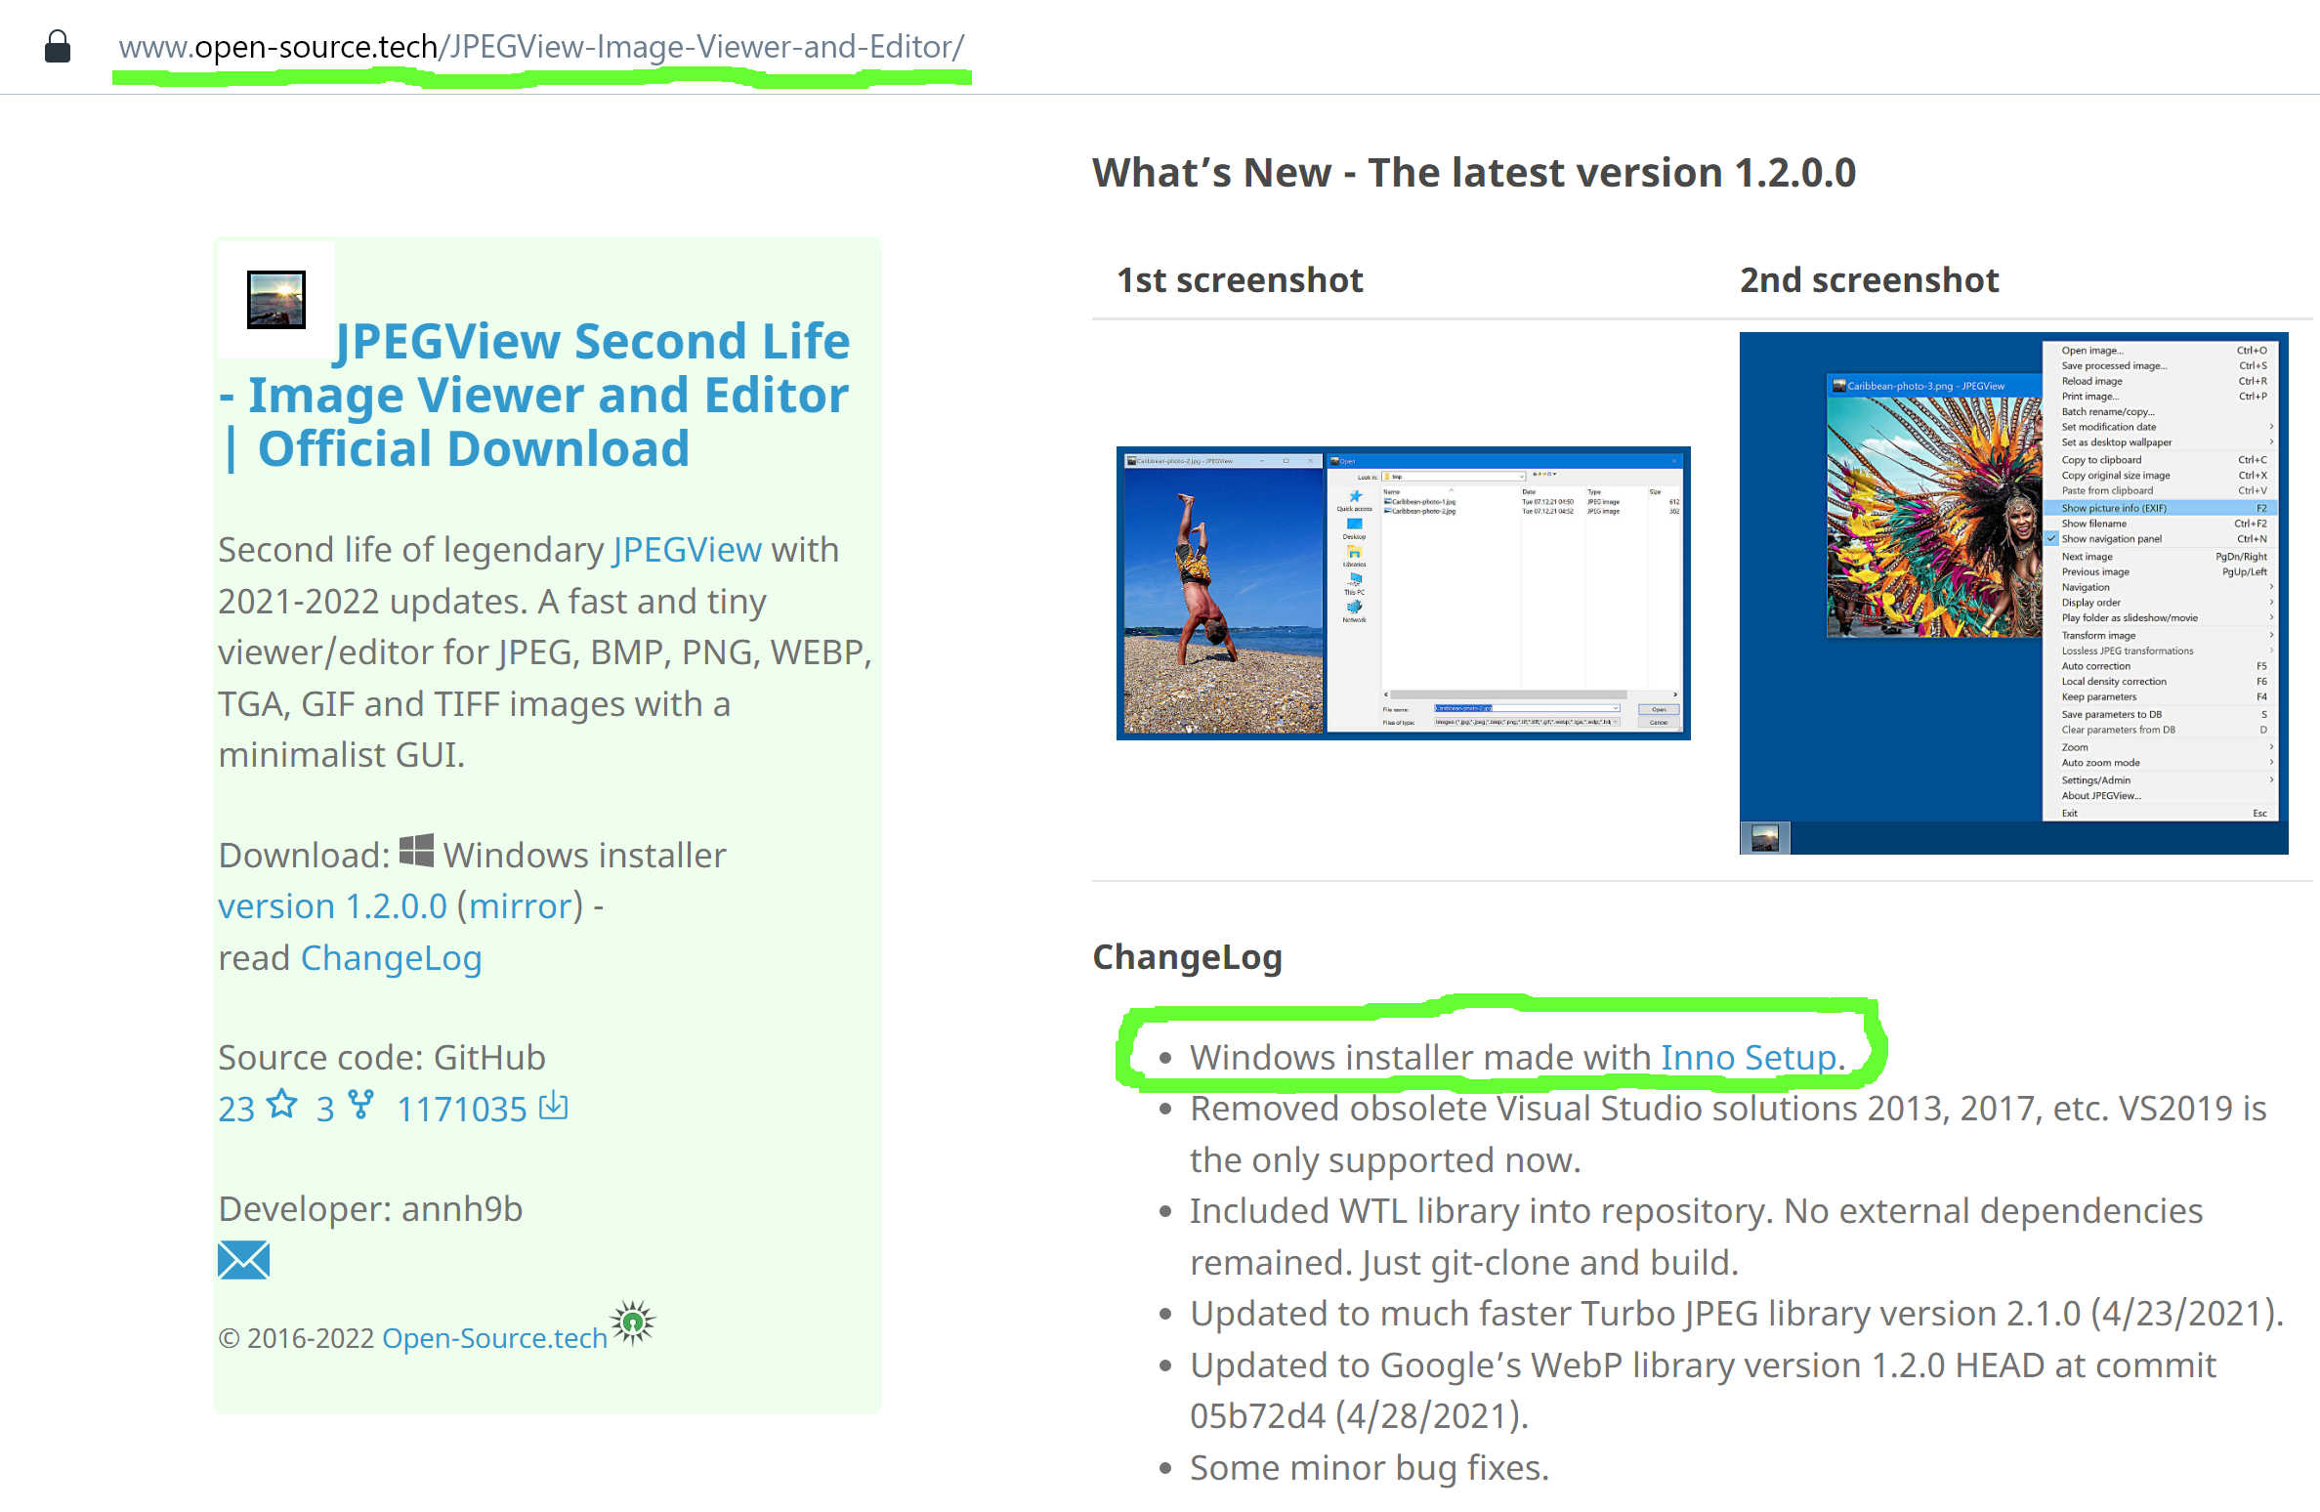Click the '2nd screenshot' column heading
Viewport: 2320px width, 1512px height.
tap(1869, 280)
